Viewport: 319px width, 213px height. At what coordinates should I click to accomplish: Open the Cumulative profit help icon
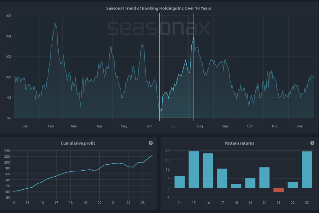pos(151,143)
